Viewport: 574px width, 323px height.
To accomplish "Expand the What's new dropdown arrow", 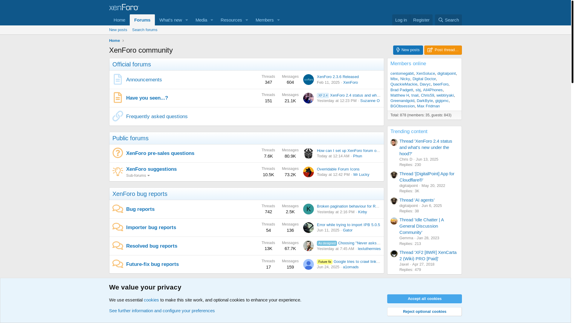I will 187,20.
